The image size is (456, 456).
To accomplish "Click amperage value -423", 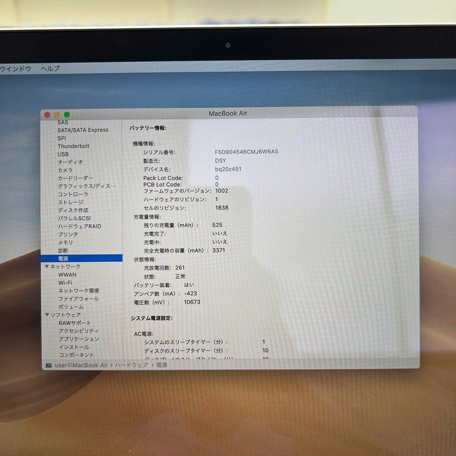I will [x=191, y=293].
